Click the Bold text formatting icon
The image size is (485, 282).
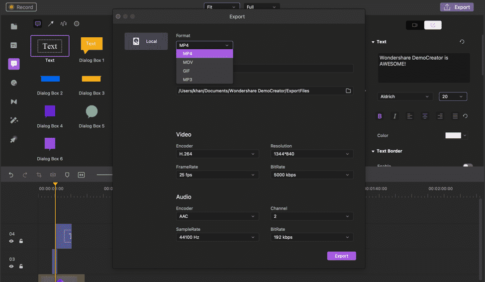click(380, 116)
